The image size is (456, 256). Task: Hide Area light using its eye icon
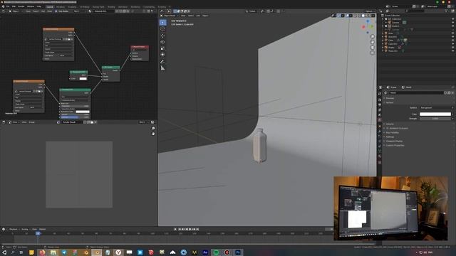point(453,33)
